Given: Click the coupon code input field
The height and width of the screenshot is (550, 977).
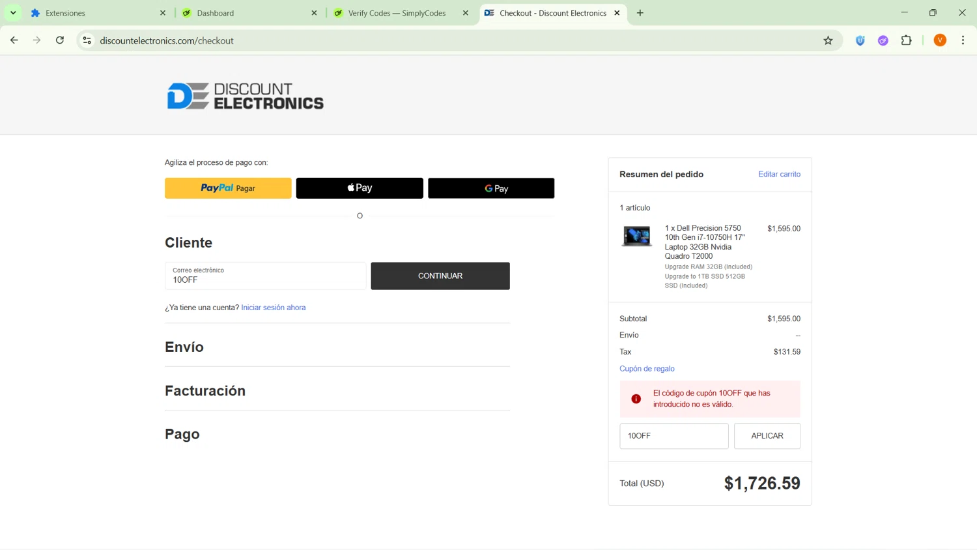Looking at the screenshot, I should 674,436.
